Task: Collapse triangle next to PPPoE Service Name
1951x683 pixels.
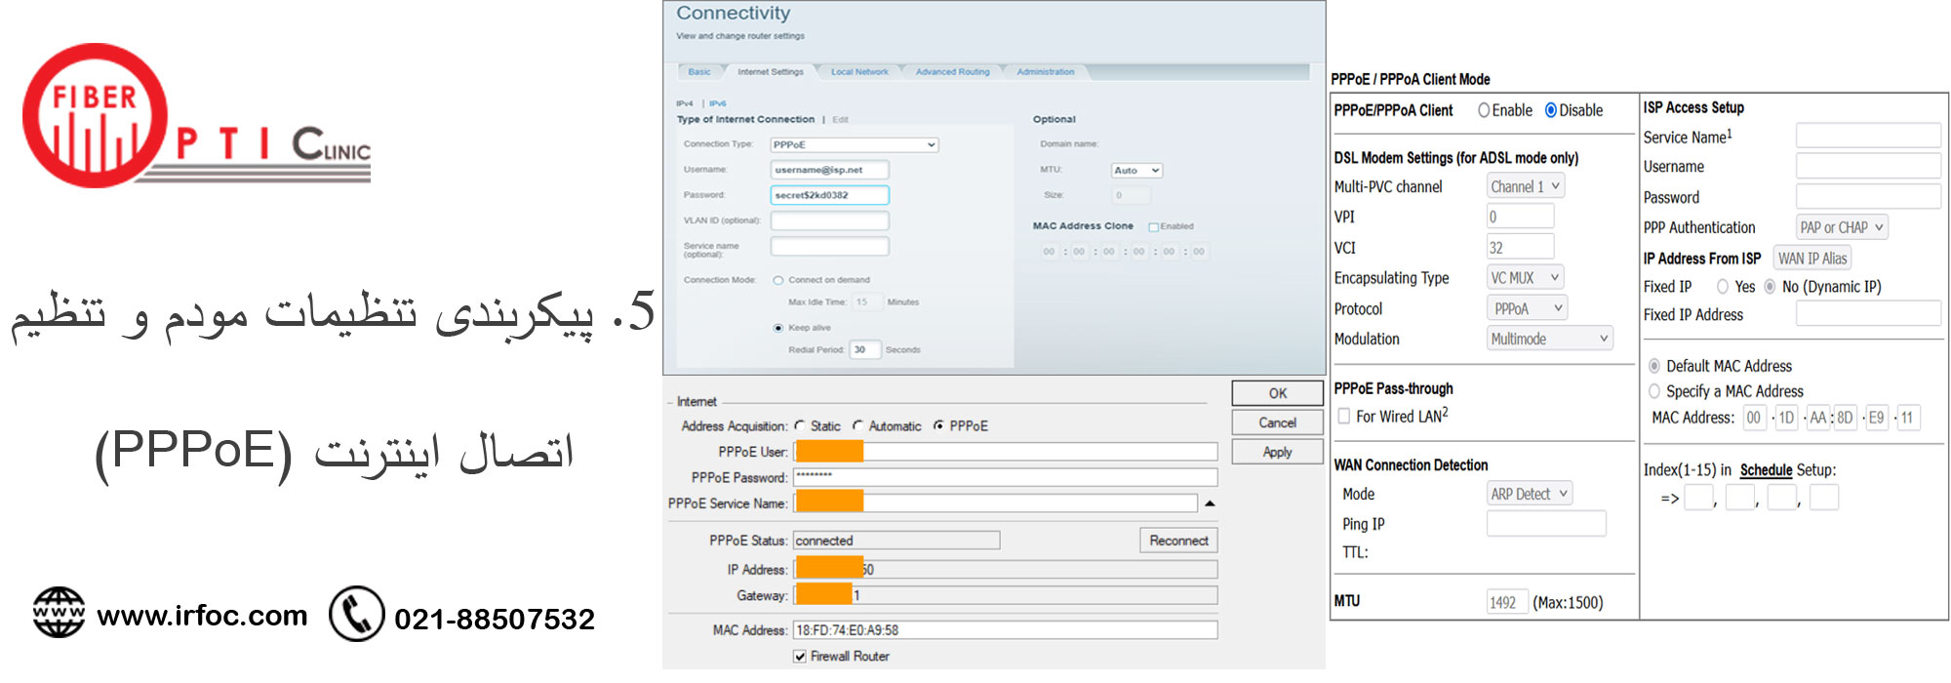Action: click(1210, 503)
